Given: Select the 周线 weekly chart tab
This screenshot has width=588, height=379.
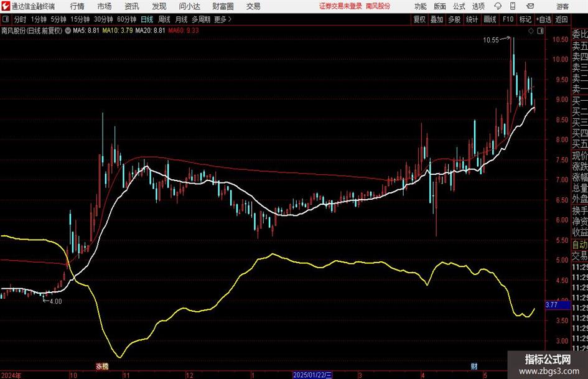Looking at the screenshot, I should click(164, 19).
